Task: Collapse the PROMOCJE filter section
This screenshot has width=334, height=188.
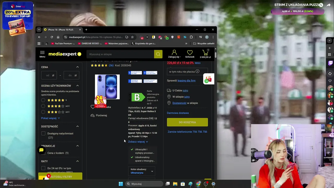Action: [x=77, y=146]
